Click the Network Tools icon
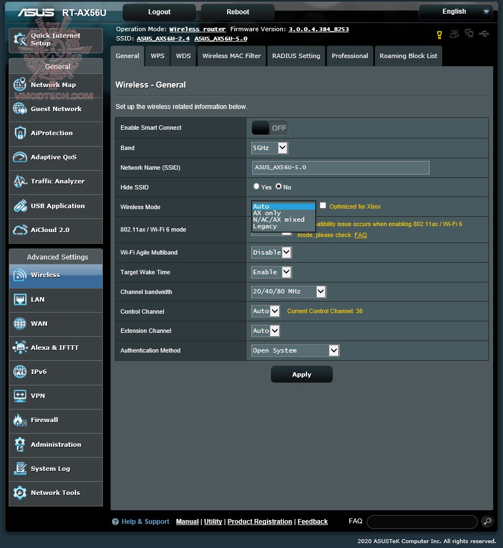 click(x=20, y=492)
